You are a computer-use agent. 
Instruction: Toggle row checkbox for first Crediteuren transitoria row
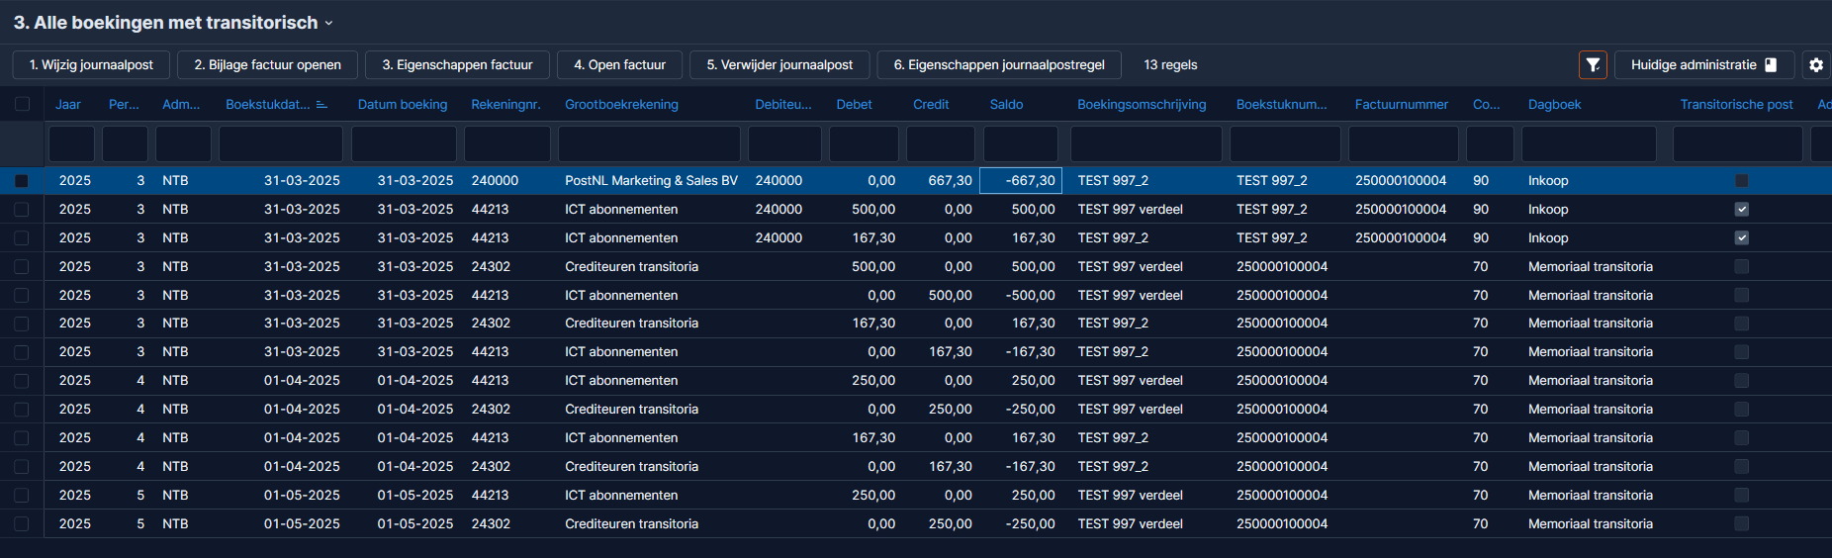tap(22, 267)
